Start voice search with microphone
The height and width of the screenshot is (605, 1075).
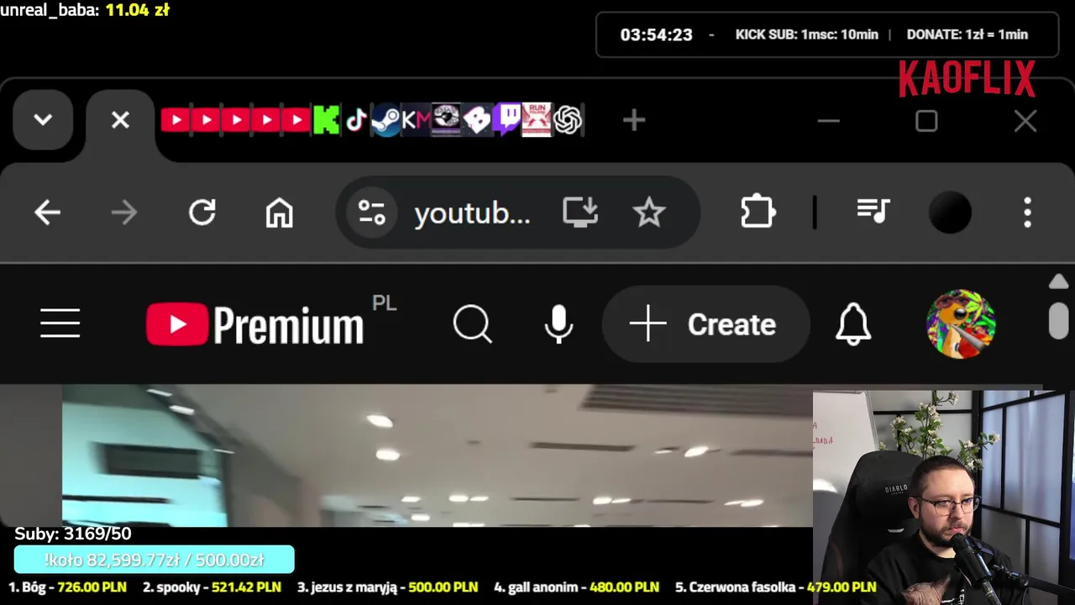558,324
